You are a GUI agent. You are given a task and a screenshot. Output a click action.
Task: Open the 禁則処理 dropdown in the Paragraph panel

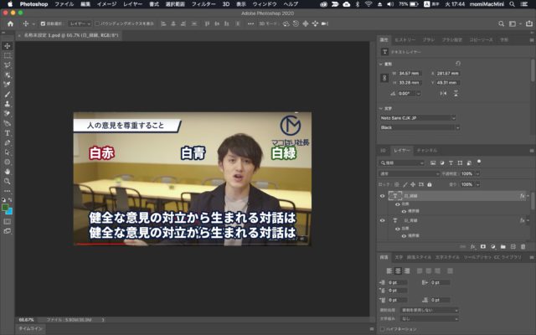pyautogui.click(x=430, y=310)
